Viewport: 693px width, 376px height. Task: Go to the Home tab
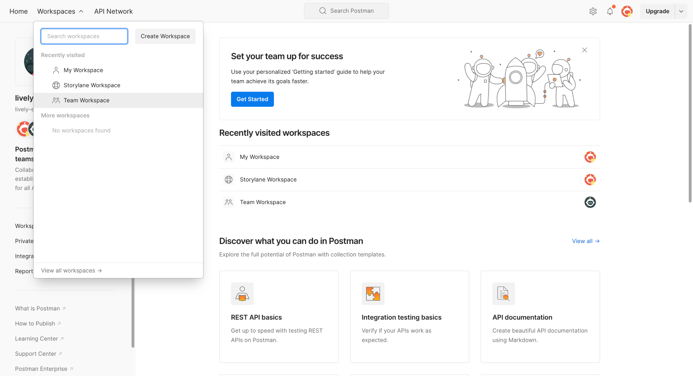[18, 11]
